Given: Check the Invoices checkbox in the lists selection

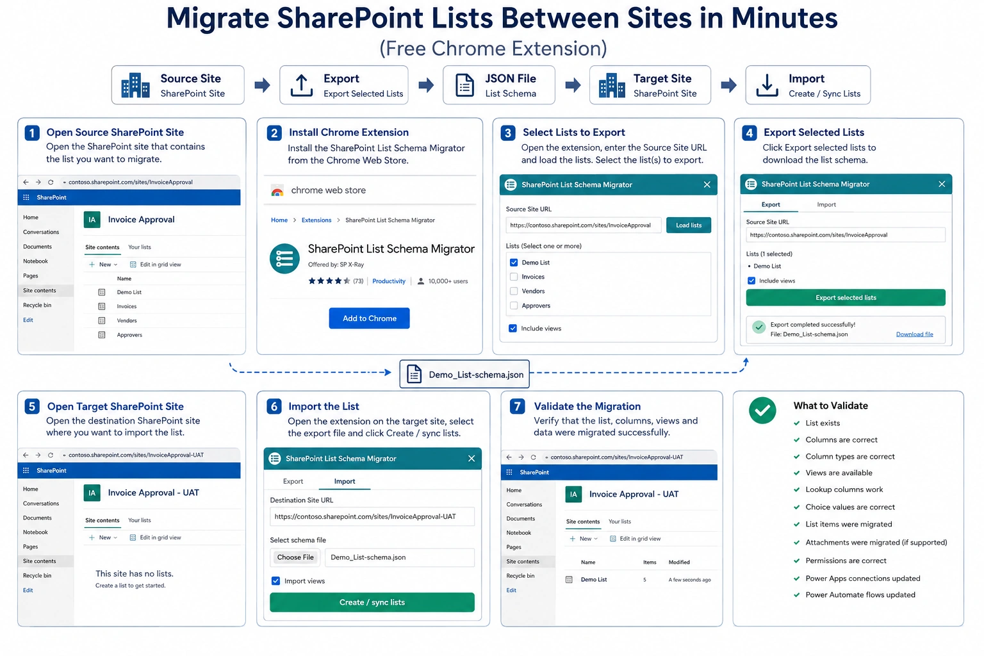Looking at the screenshot, I should click(514, 277).
